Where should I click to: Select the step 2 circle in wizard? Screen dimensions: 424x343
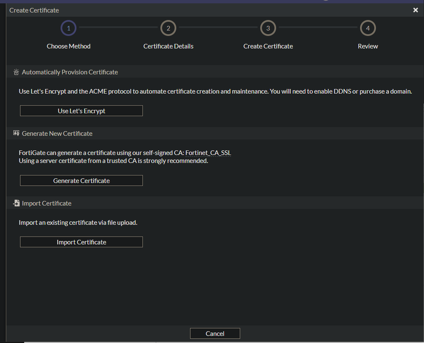(x=168, y=28)
